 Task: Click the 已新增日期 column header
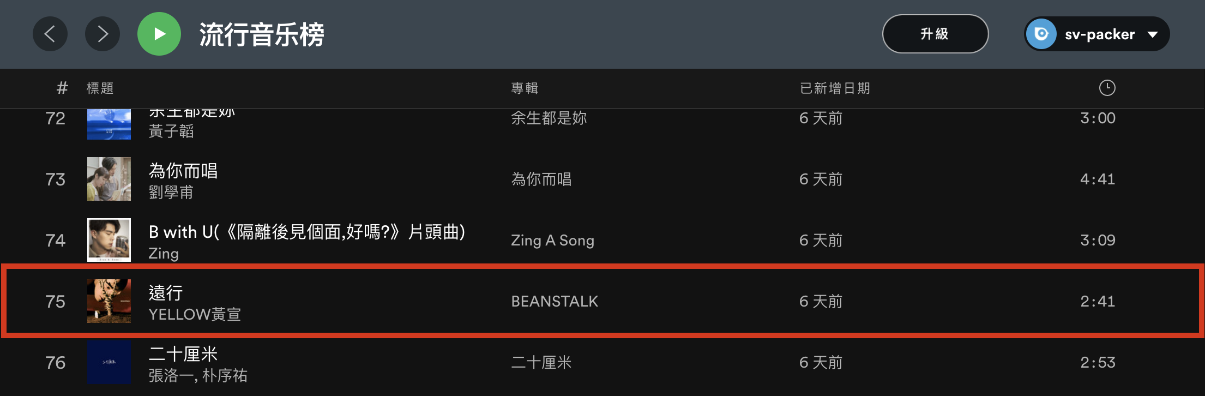coord(835,88)
